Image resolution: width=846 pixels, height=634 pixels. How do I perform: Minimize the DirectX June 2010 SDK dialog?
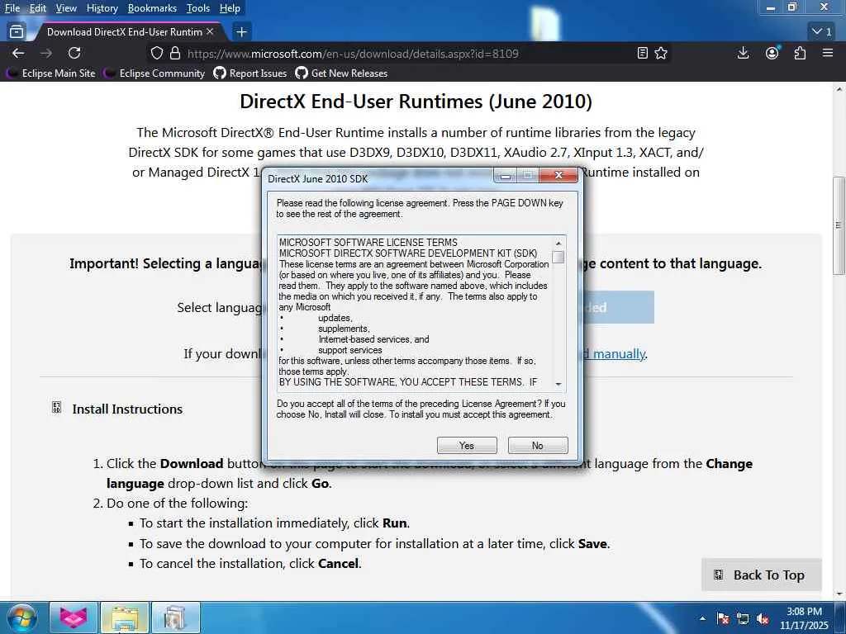pos(505,175)
